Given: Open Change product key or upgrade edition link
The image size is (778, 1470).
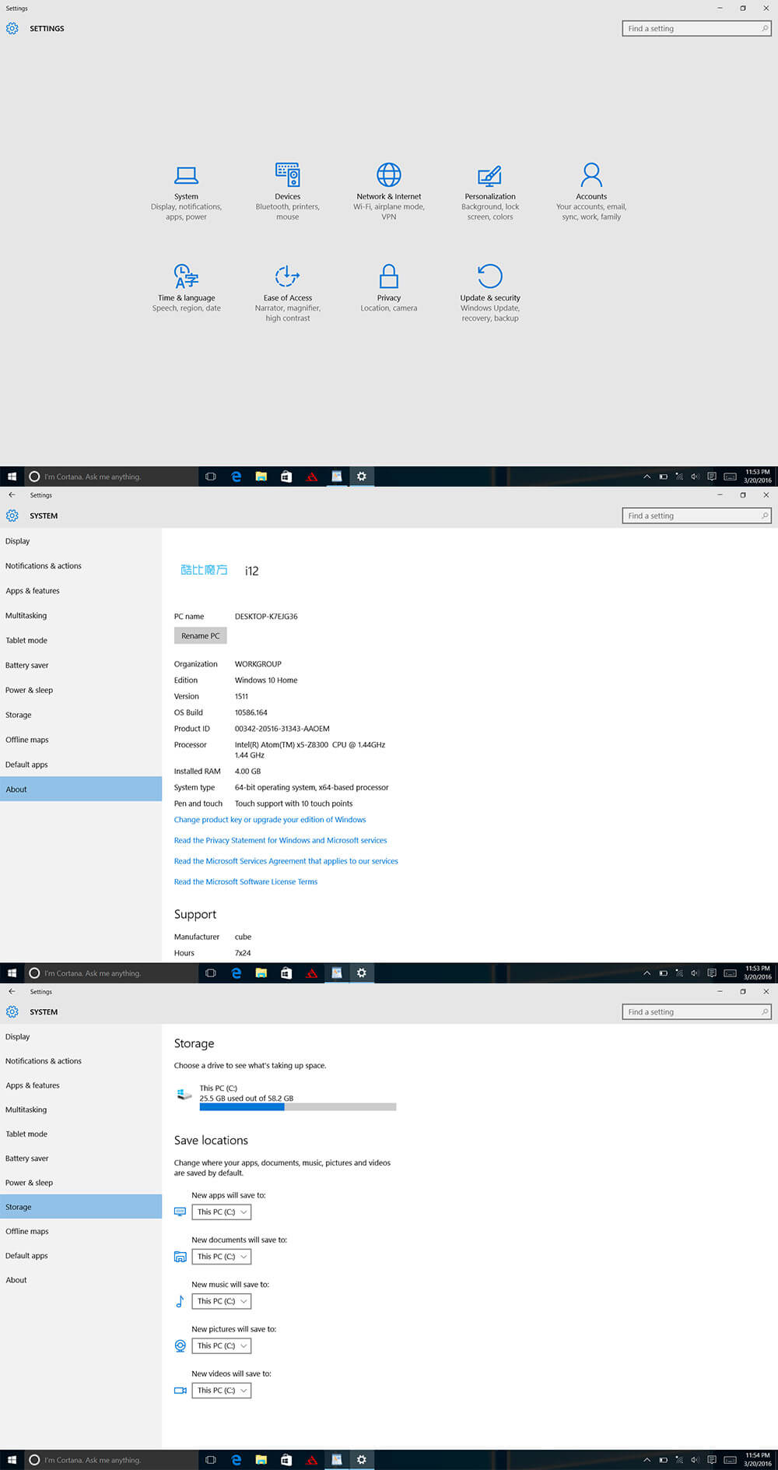Looking at the screenshot, I should [x=270, y=820].
